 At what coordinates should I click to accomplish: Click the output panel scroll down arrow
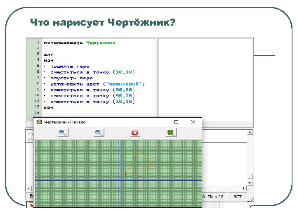250,183
